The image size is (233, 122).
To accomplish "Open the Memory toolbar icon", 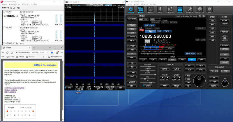I will tap(150, 9).
